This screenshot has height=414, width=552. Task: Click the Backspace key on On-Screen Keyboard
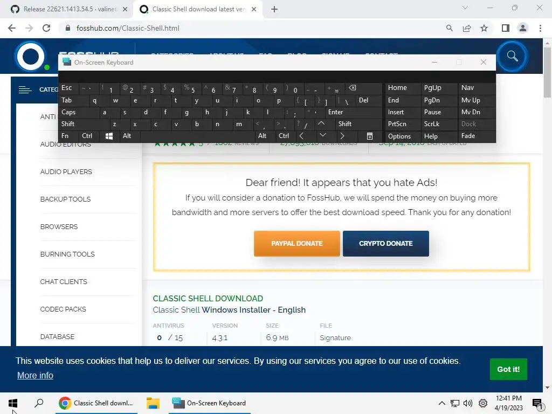click(x=352, y=88)
